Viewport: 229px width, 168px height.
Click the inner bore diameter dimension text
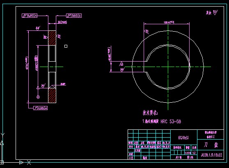pyautogui.click(x=37, y=63)
